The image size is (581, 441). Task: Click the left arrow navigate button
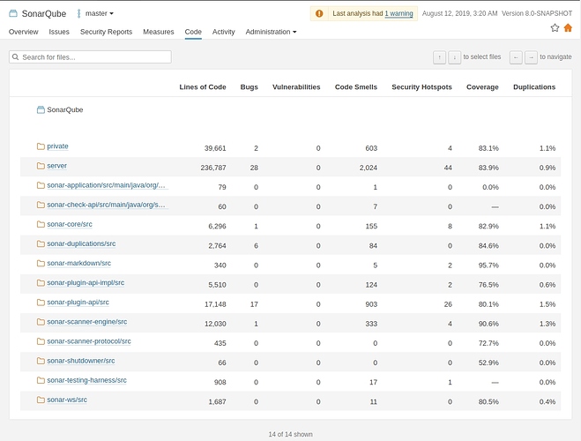(x=516, y=57)
